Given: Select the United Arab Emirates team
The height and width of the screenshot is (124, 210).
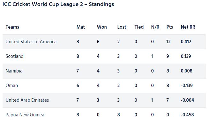Looking at the screenshot, I should (27, 100).
